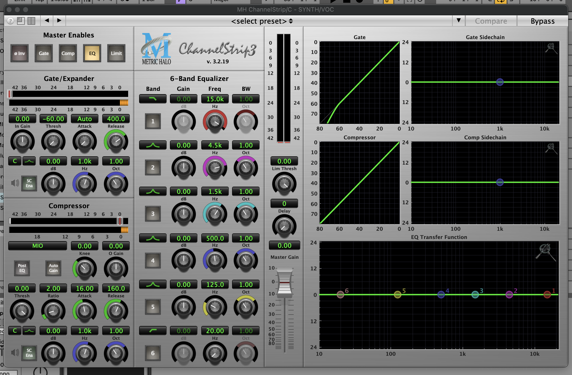The height and width of the screenshot is (375, 572).
Task: Enable the Gate master button
Action: point(44,53)
